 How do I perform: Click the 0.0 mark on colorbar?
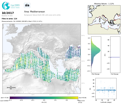pyautogui.click(x=44, y=100)
